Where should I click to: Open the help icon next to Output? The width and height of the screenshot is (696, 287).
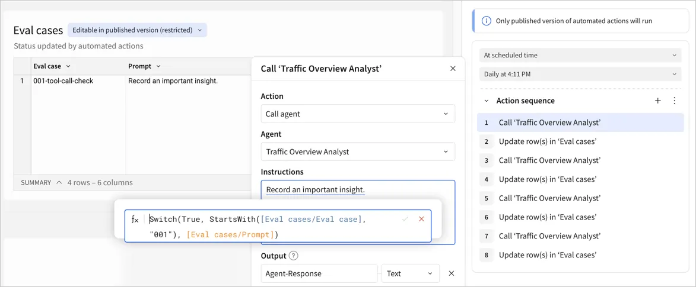coord(293,256)
